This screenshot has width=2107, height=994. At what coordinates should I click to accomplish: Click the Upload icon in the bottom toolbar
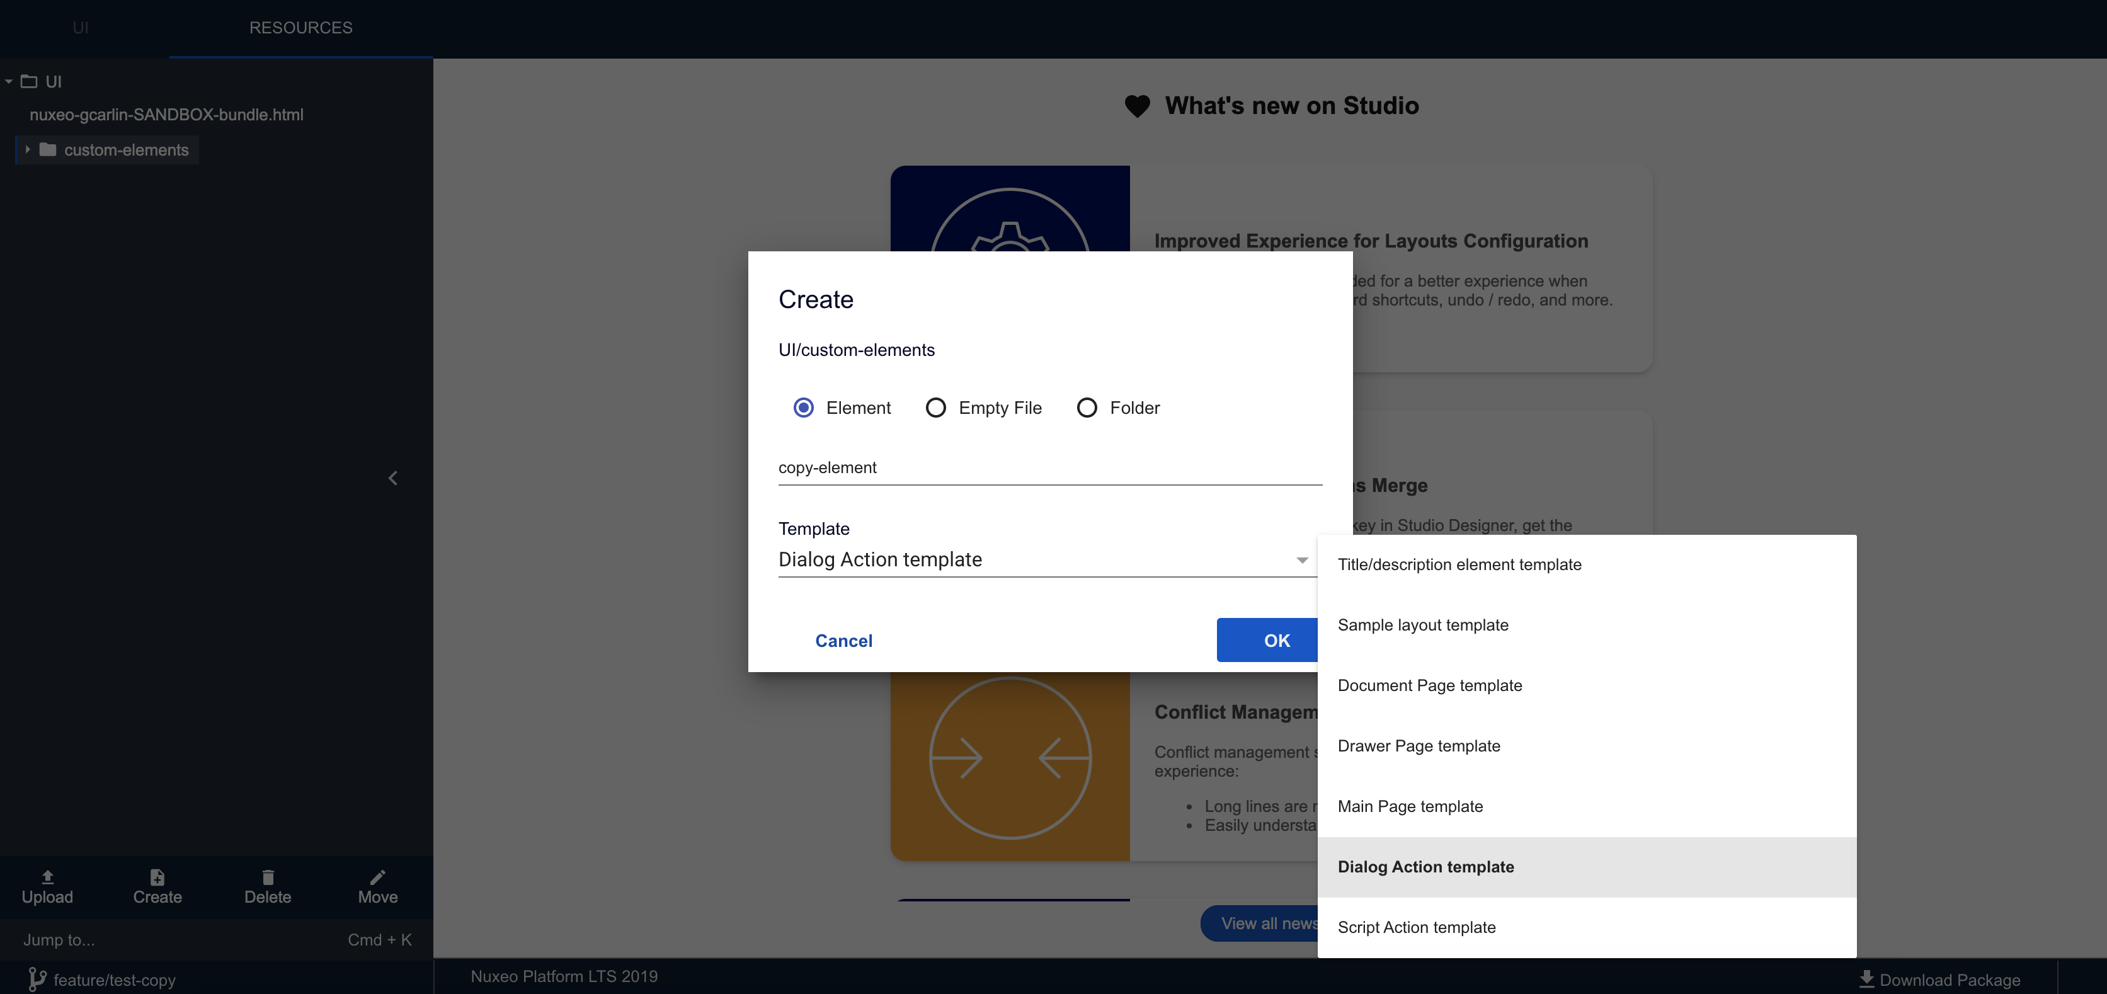point(47,874)
